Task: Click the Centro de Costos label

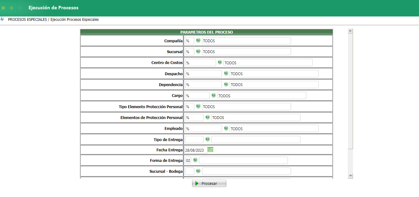Action: [x=167, y=63]
